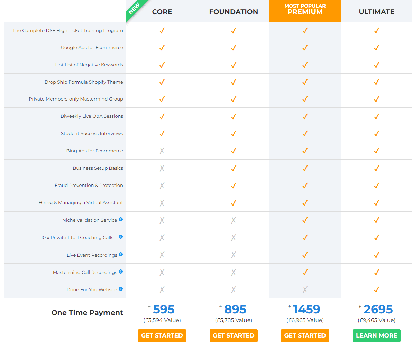Select the Core plan header
The height and width of the screenshot is (342, 412).
pos(162,12)
